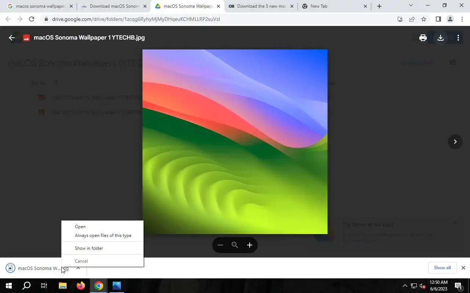The image size is (470, 293).
Task: Close the downloads bar
Action: [x=463, y=268]
